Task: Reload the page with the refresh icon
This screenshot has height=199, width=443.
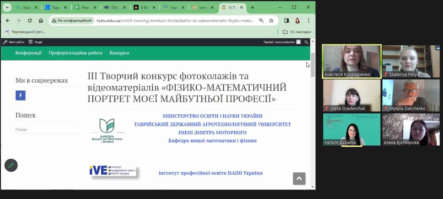Action: point(30,21)
